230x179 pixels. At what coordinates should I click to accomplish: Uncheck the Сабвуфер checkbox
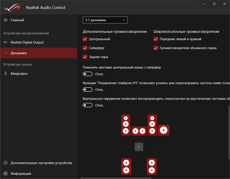[85, 48]
